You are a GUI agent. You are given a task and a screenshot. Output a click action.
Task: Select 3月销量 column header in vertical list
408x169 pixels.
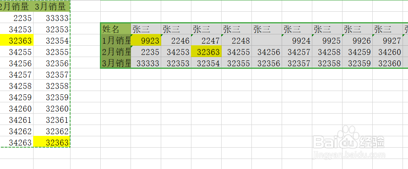(52, 6)
